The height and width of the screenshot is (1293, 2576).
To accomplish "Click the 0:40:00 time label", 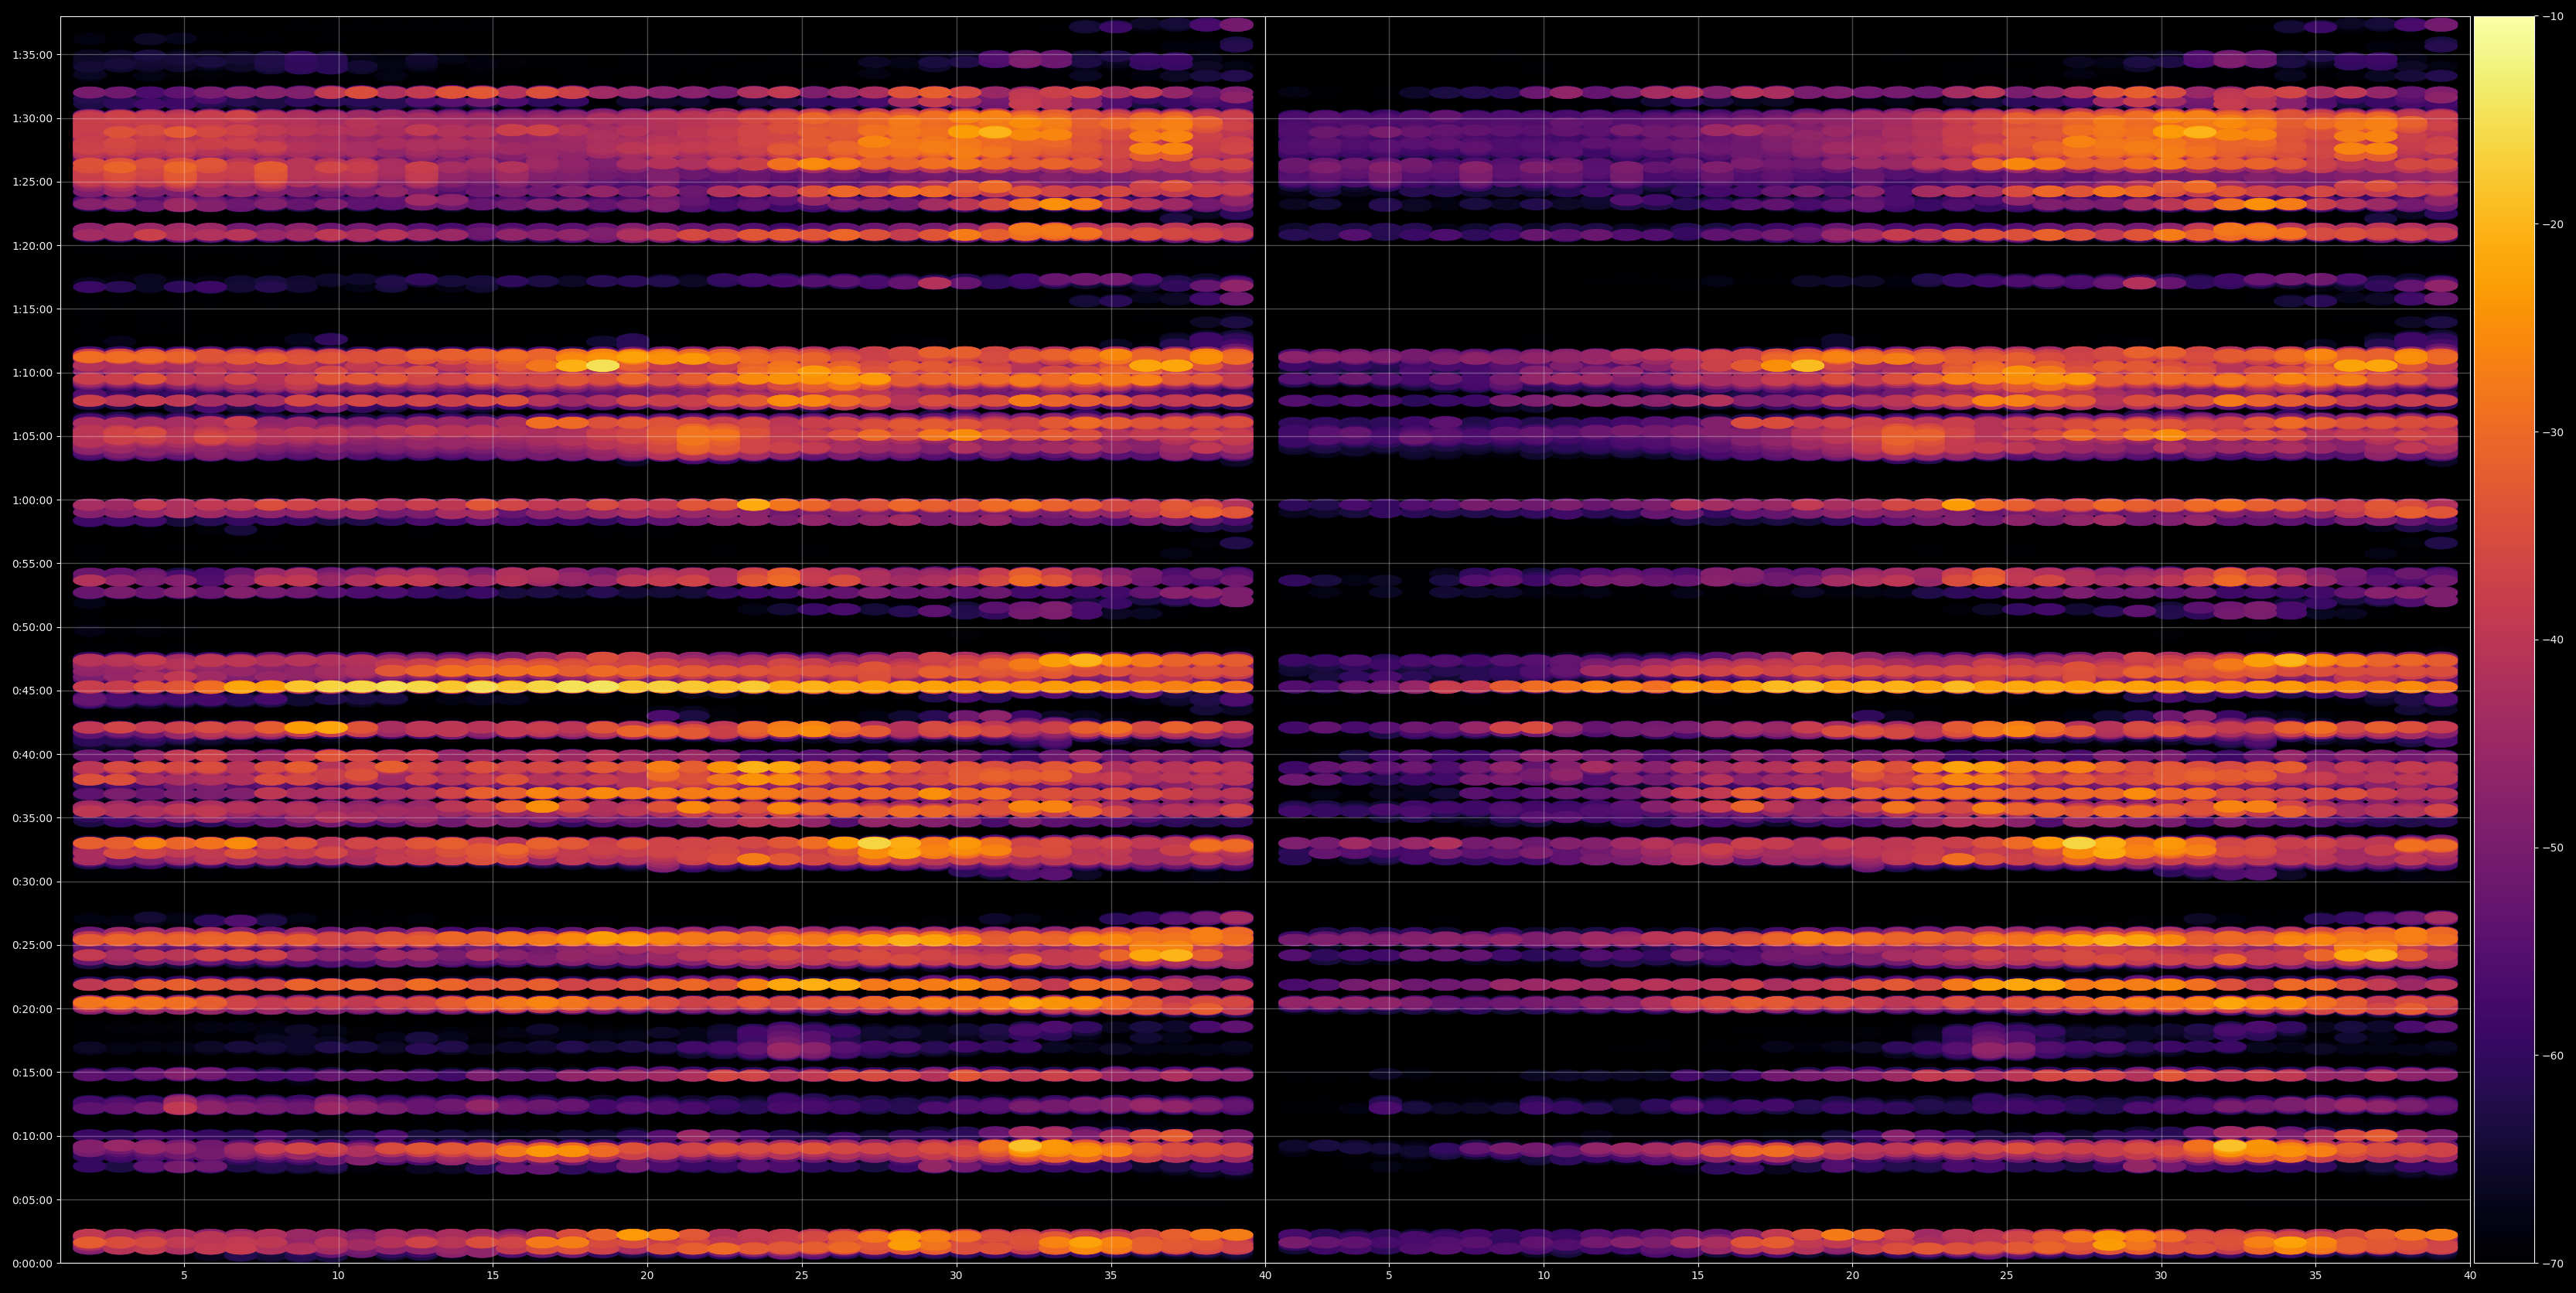I will [x=32, y=754].
